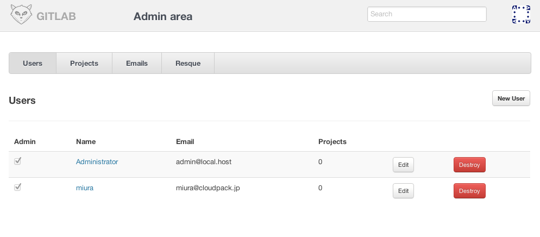Switch to the Users tab
Screen dimensions: 540x237
click(x=33, y=63)
